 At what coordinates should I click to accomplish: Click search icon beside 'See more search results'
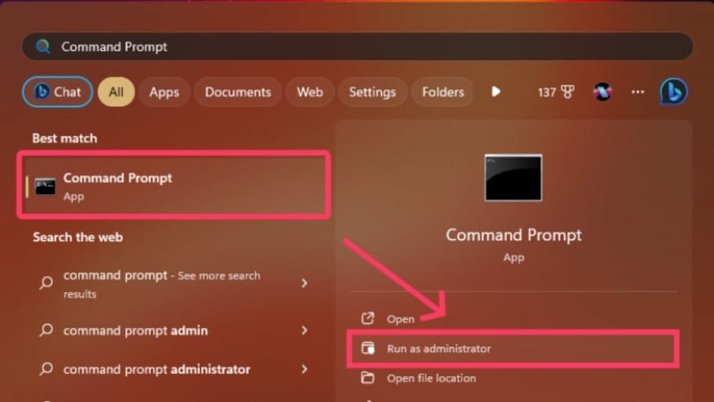[x=46, y=282]
